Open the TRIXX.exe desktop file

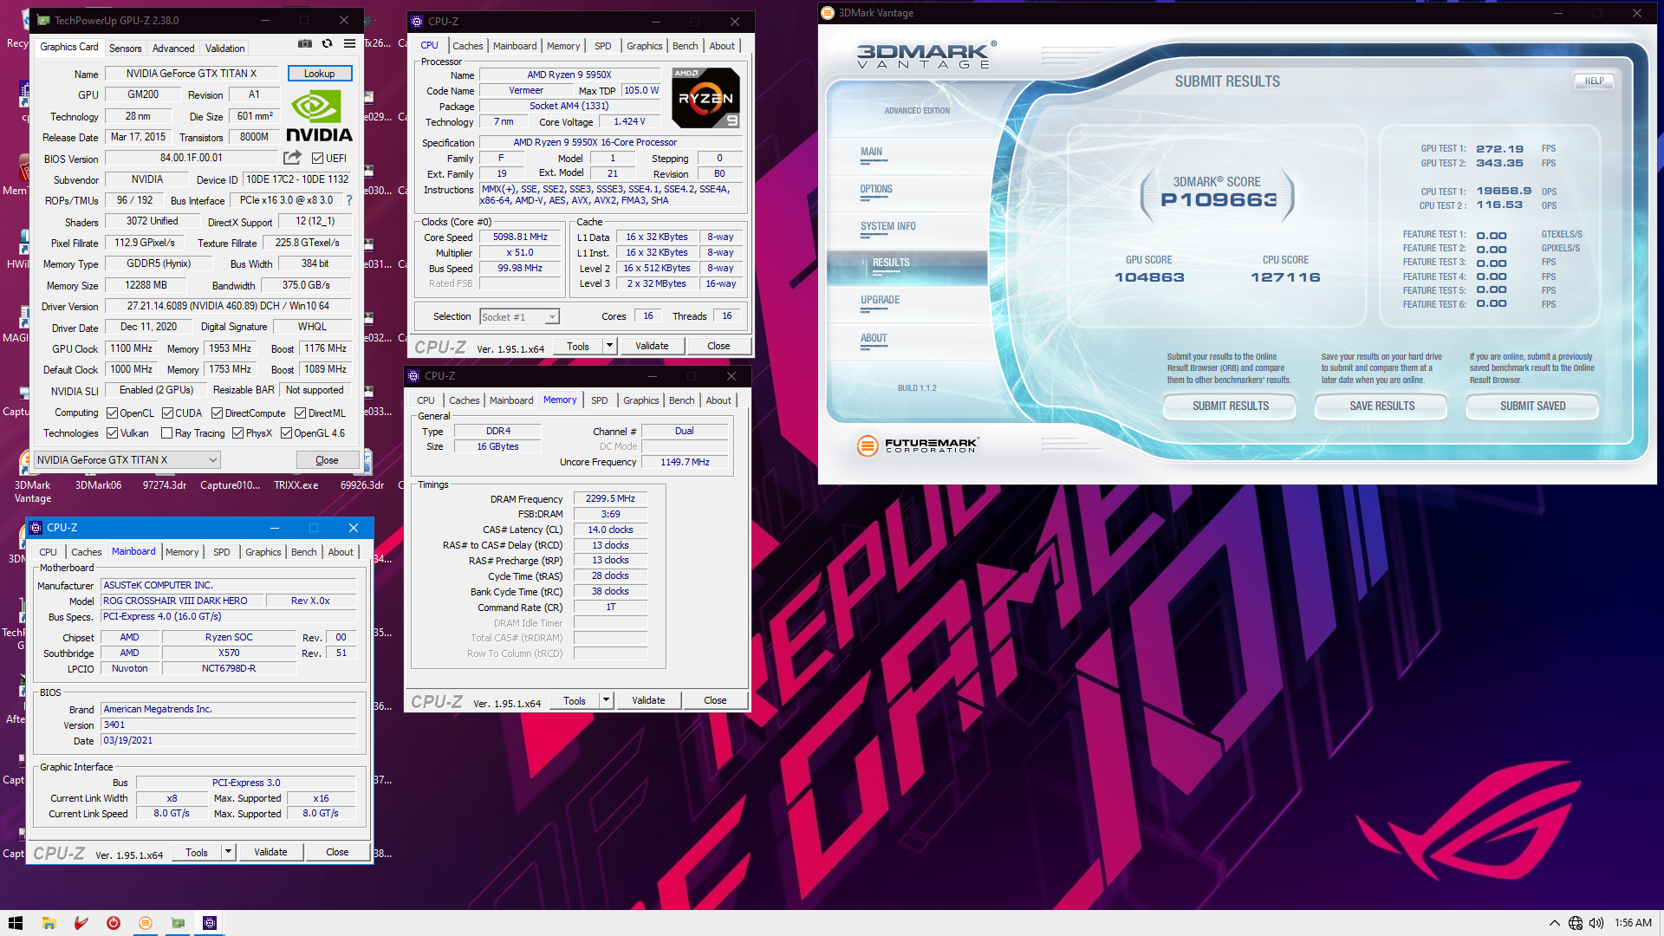coord(296,485)
